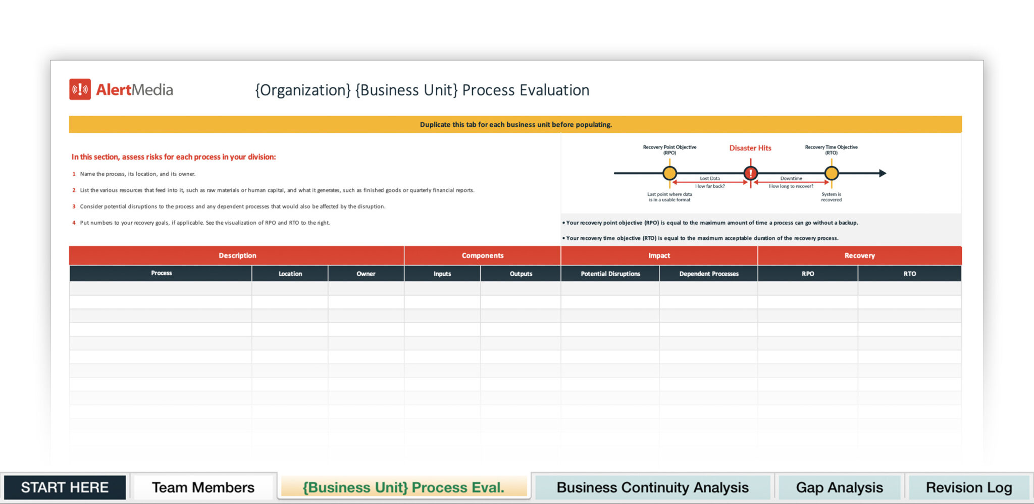1034x504 pixels.
Task: Switch to the START HERE tab
Action: (x=65, y=487)
